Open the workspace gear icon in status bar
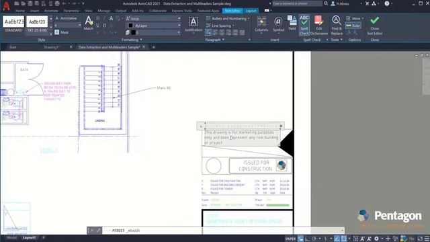Viewport: 430px width, 242px height. 376,239
